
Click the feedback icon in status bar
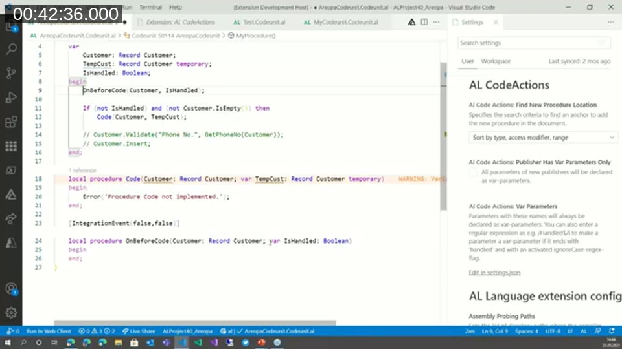[x=598, y=331]
